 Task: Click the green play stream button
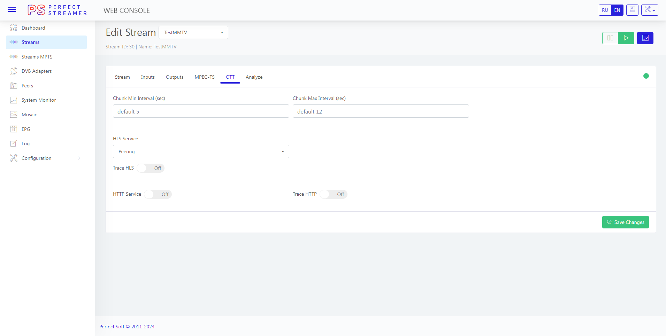(626, 38)
